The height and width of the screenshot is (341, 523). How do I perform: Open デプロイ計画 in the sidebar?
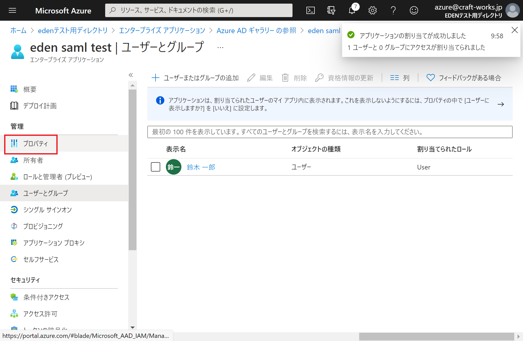coord(64,106)
